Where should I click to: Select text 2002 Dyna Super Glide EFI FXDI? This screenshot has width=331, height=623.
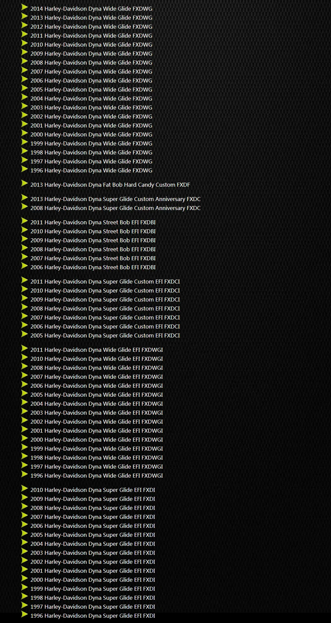pos(93,562)
